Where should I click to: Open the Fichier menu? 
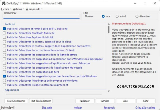click(x=6, y=9)
